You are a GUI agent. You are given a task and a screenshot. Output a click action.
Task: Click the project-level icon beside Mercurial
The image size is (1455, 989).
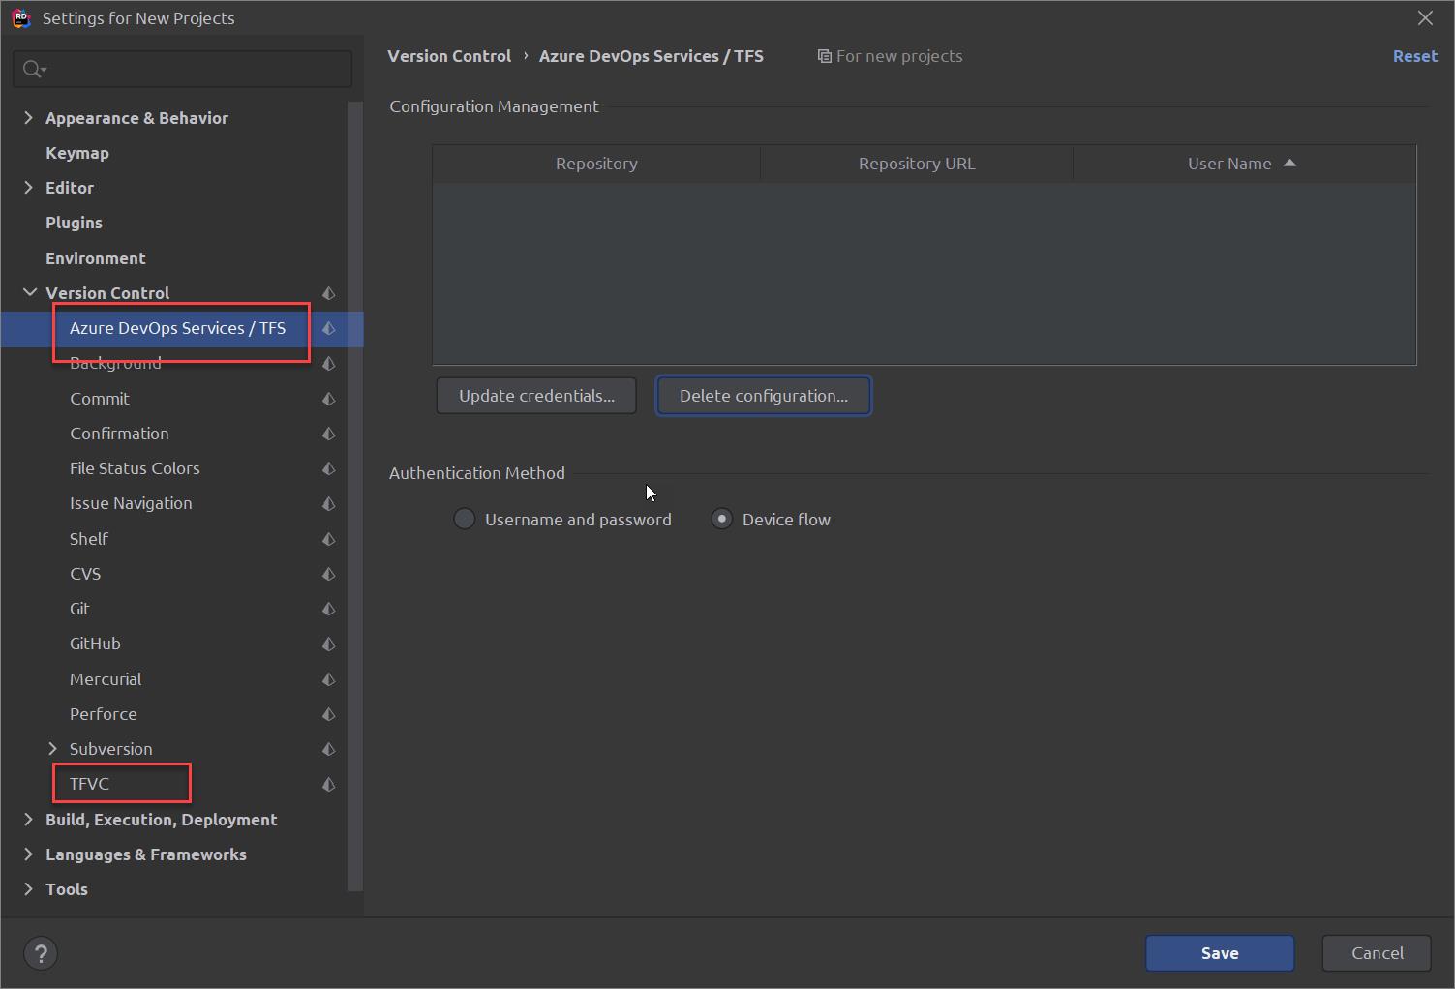[x=329, y=679]
